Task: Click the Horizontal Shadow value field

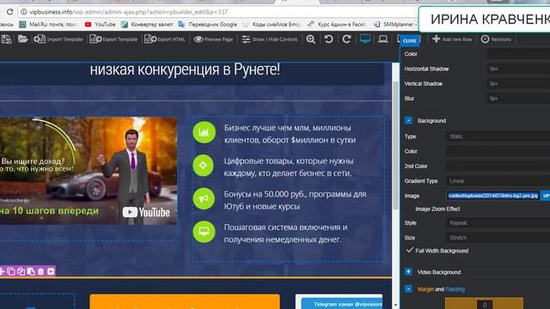Action: (518, 69)
